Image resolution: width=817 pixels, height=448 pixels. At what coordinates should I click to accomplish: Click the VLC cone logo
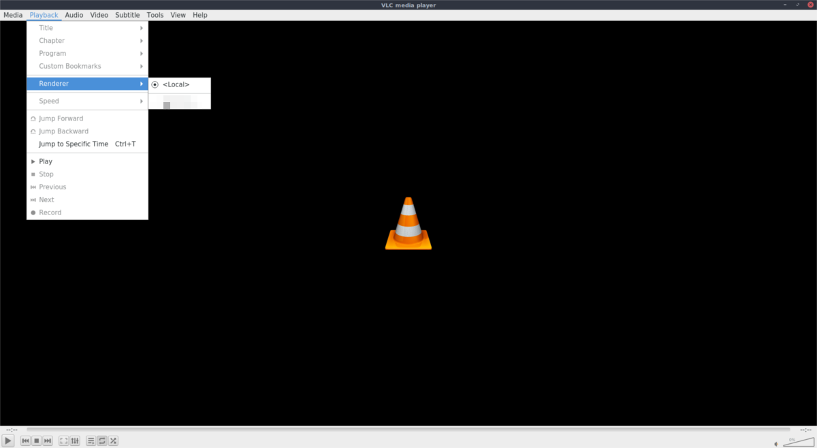(x=408, y=223)
